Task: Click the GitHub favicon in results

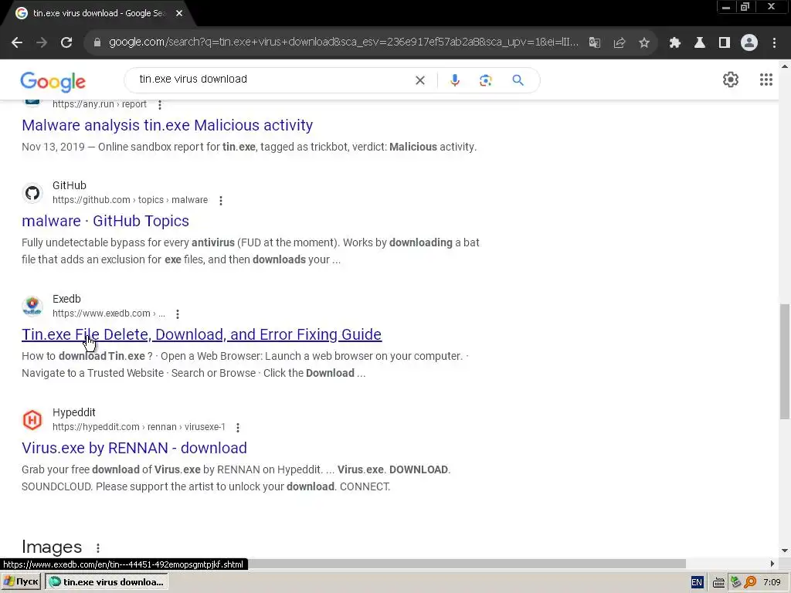Action: (x=32, y=193)
